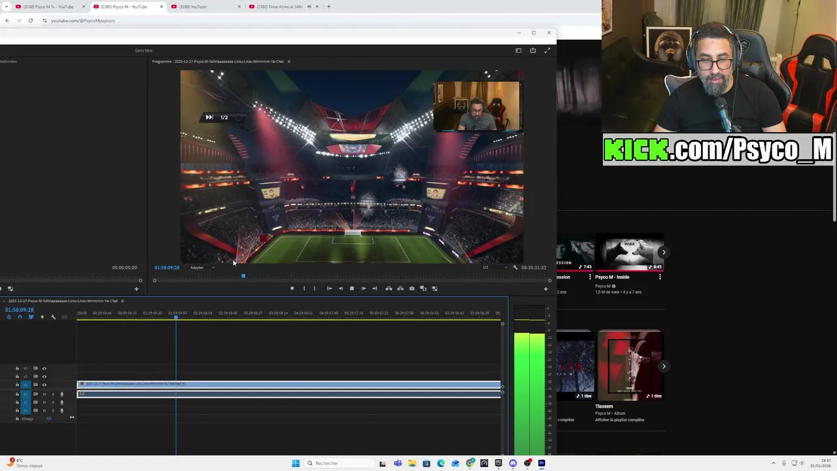The height and width of the screenshot is (471, 837).
Task: Reload the browser page
Action: pyautogui.click(x=30, y=20)
